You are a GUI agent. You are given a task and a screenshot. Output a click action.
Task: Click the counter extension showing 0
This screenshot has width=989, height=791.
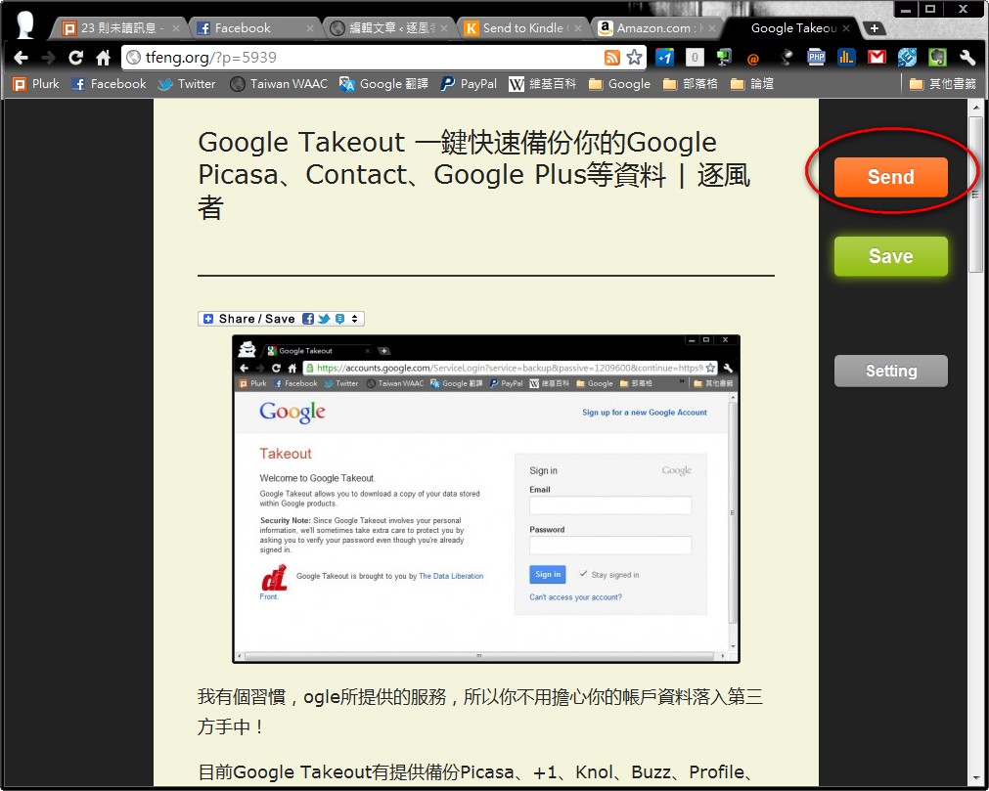(695, 58)
